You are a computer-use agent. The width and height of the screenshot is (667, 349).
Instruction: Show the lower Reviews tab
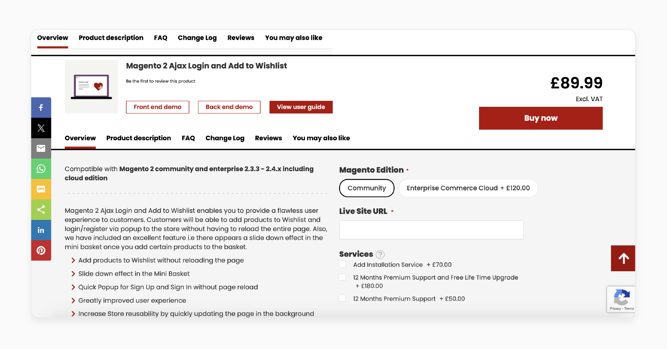click(x=268, y=138)
